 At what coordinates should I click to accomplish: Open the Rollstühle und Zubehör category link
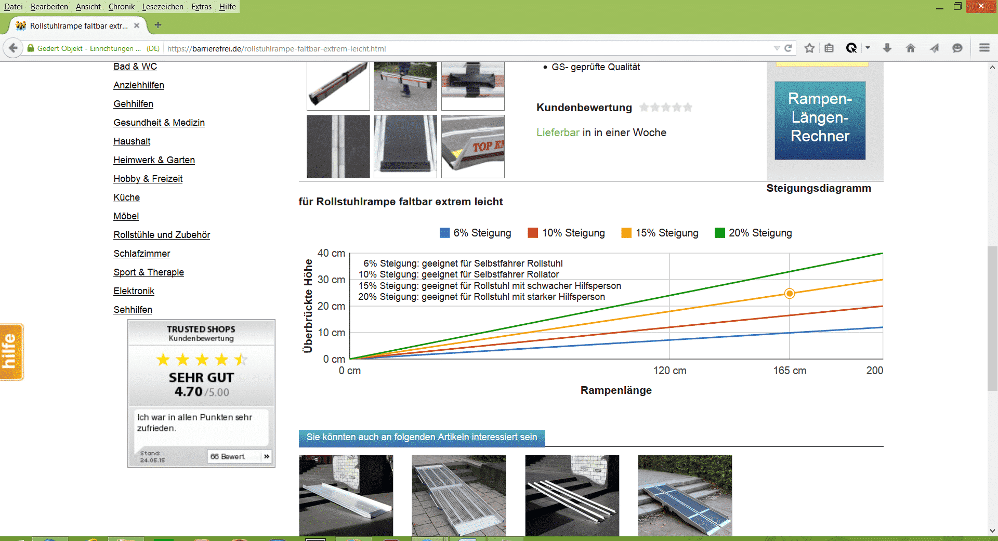coord(162,235)
